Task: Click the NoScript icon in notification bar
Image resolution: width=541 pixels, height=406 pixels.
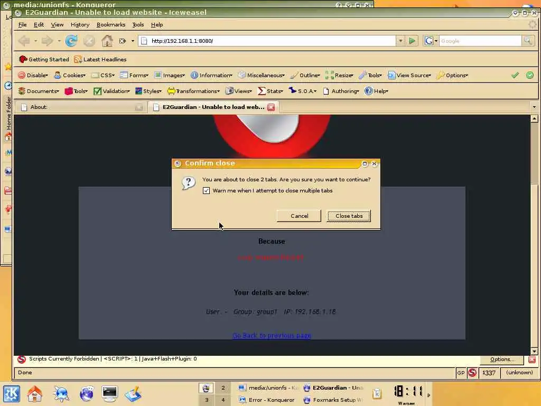Action: click(x=22, y=359)
